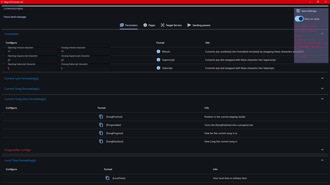Toggle the Save on close switch
The width and height of the screenshot is (330, 185).
tap(299, 19)
